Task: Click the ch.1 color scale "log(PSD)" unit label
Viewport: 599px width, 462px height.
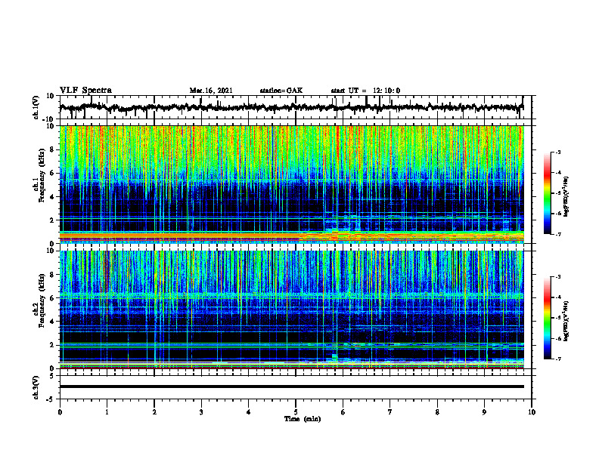Action: pos(566,196)
